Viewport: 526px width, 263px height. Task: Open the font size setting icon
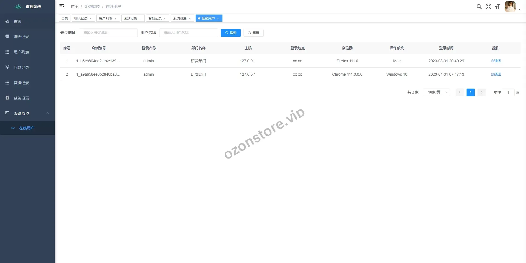pyautogui.click(x=498, y=7)
